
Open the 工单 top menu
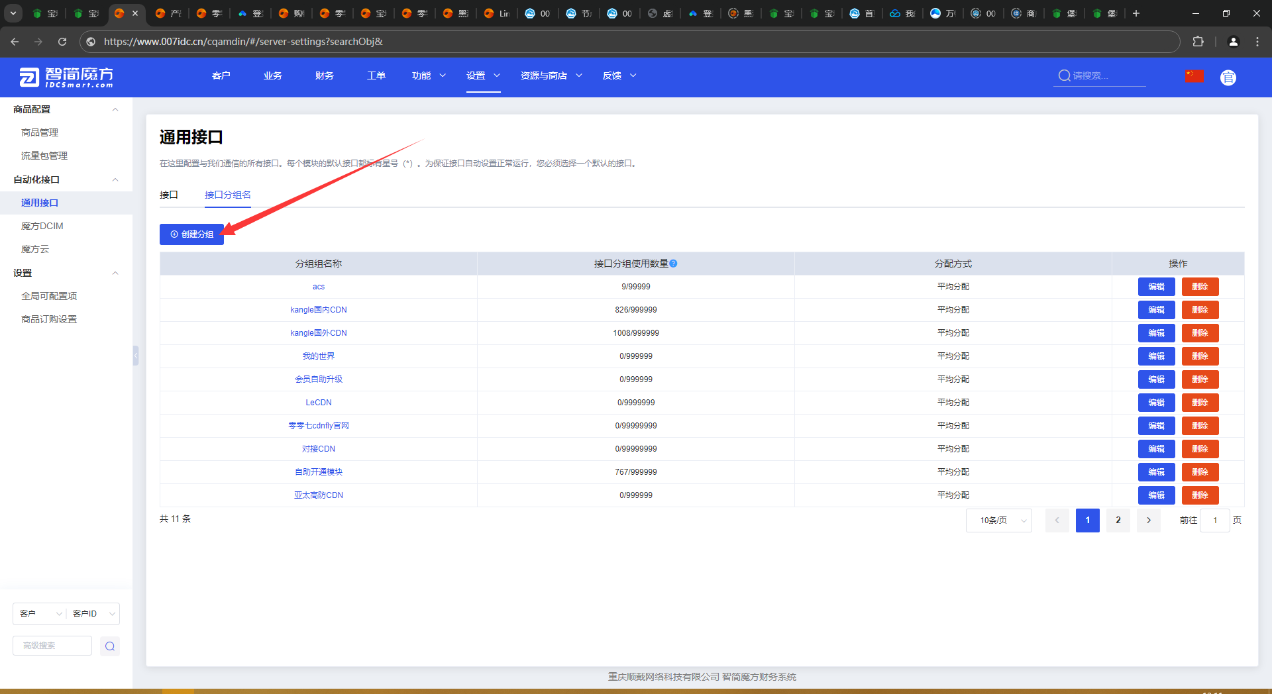pyautogui.click(x=376, y=75)
